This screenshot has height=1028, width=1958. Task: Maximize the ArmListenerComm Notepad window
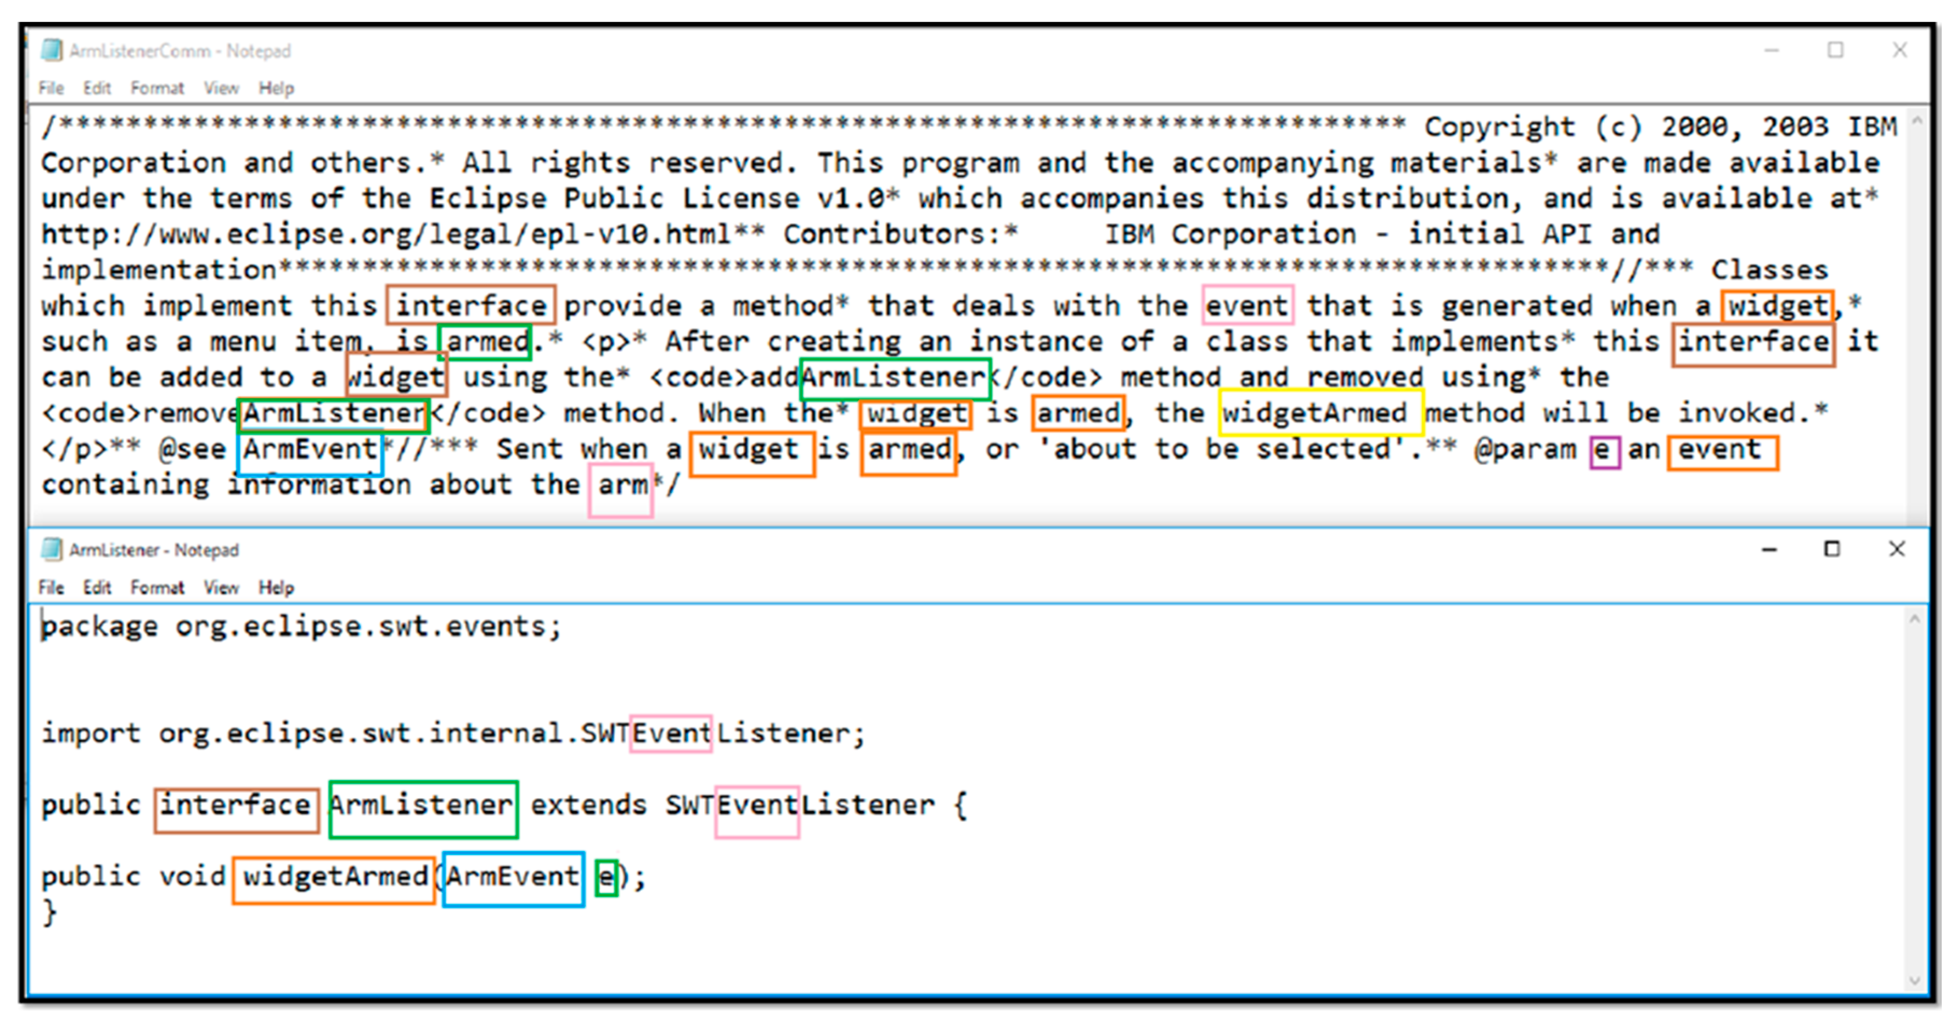click(x=1835, y=50)
